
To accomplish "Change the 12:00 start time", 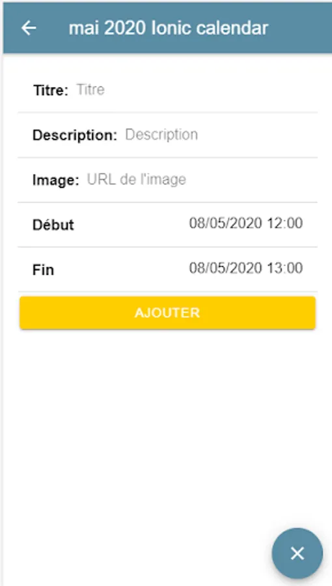I will tap(284, 223).
